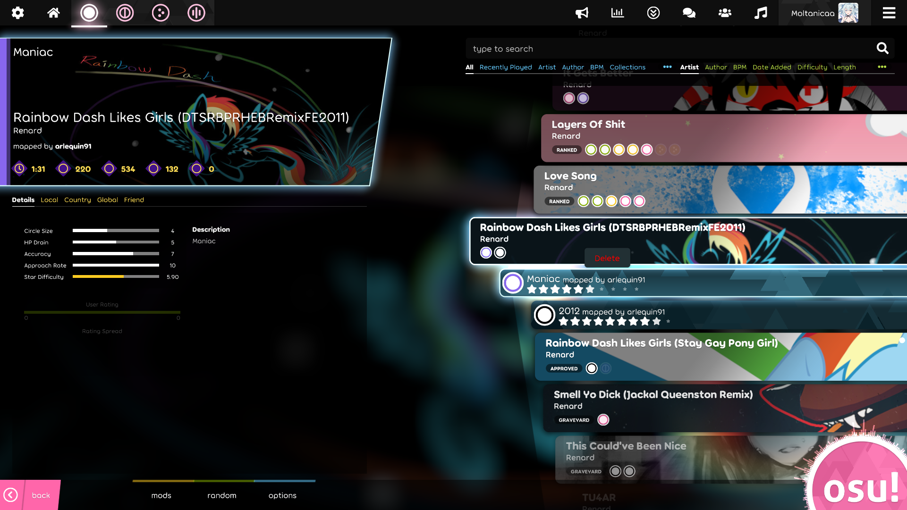Image resolution: width=907 pixels, height=510 pixels.
Task: Sort by Date Added
Action: pos(772,67)
